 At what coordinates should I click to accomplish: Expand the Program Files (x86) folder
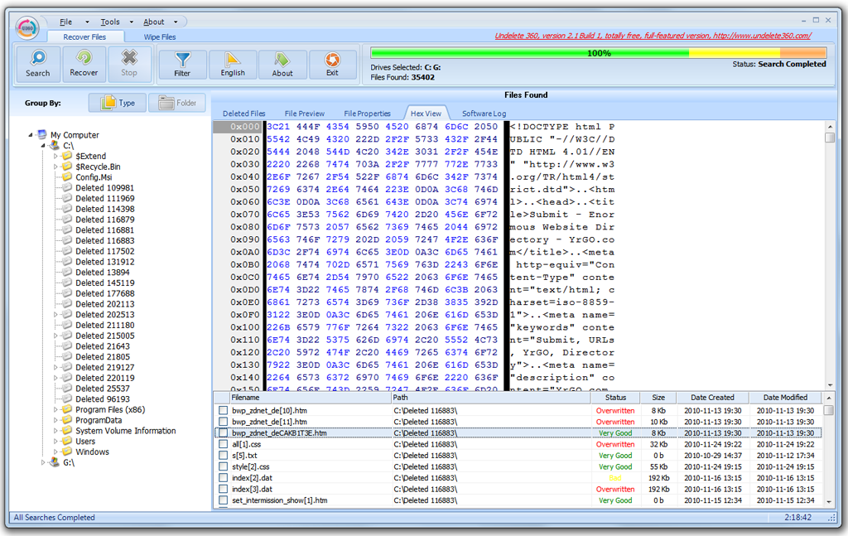click(56, 410)
